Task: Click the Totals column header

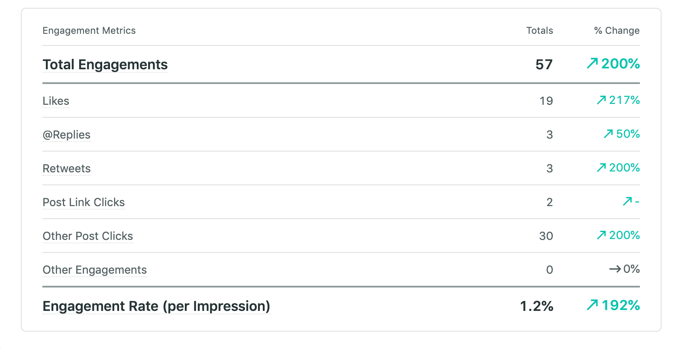Action: [x=539, y=31]
